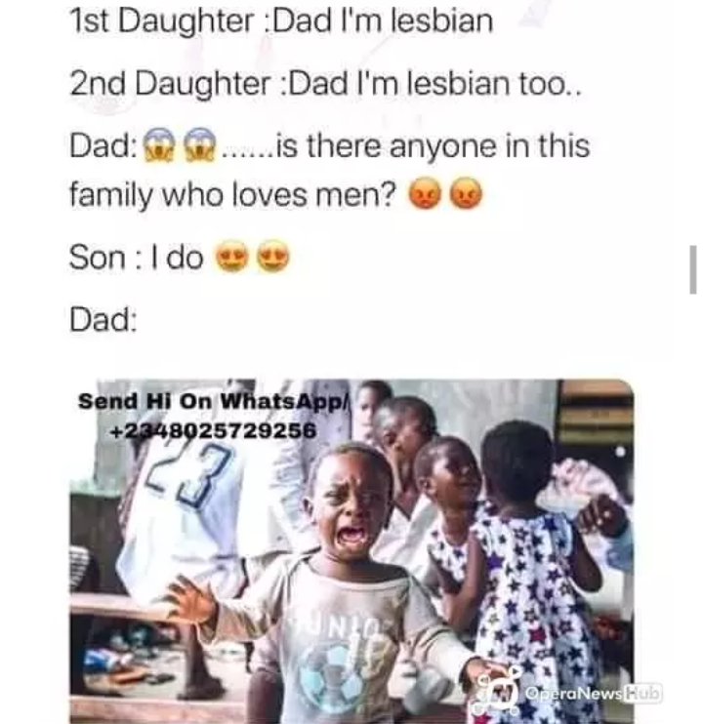Click the second heart-eyes emoji
The width and height of the screenshot is (703, 724).
click(x=273, y=256)
